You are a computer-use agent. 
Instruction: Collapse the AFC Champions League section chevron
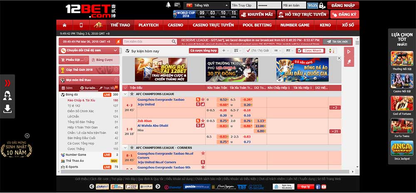(126, 94)
